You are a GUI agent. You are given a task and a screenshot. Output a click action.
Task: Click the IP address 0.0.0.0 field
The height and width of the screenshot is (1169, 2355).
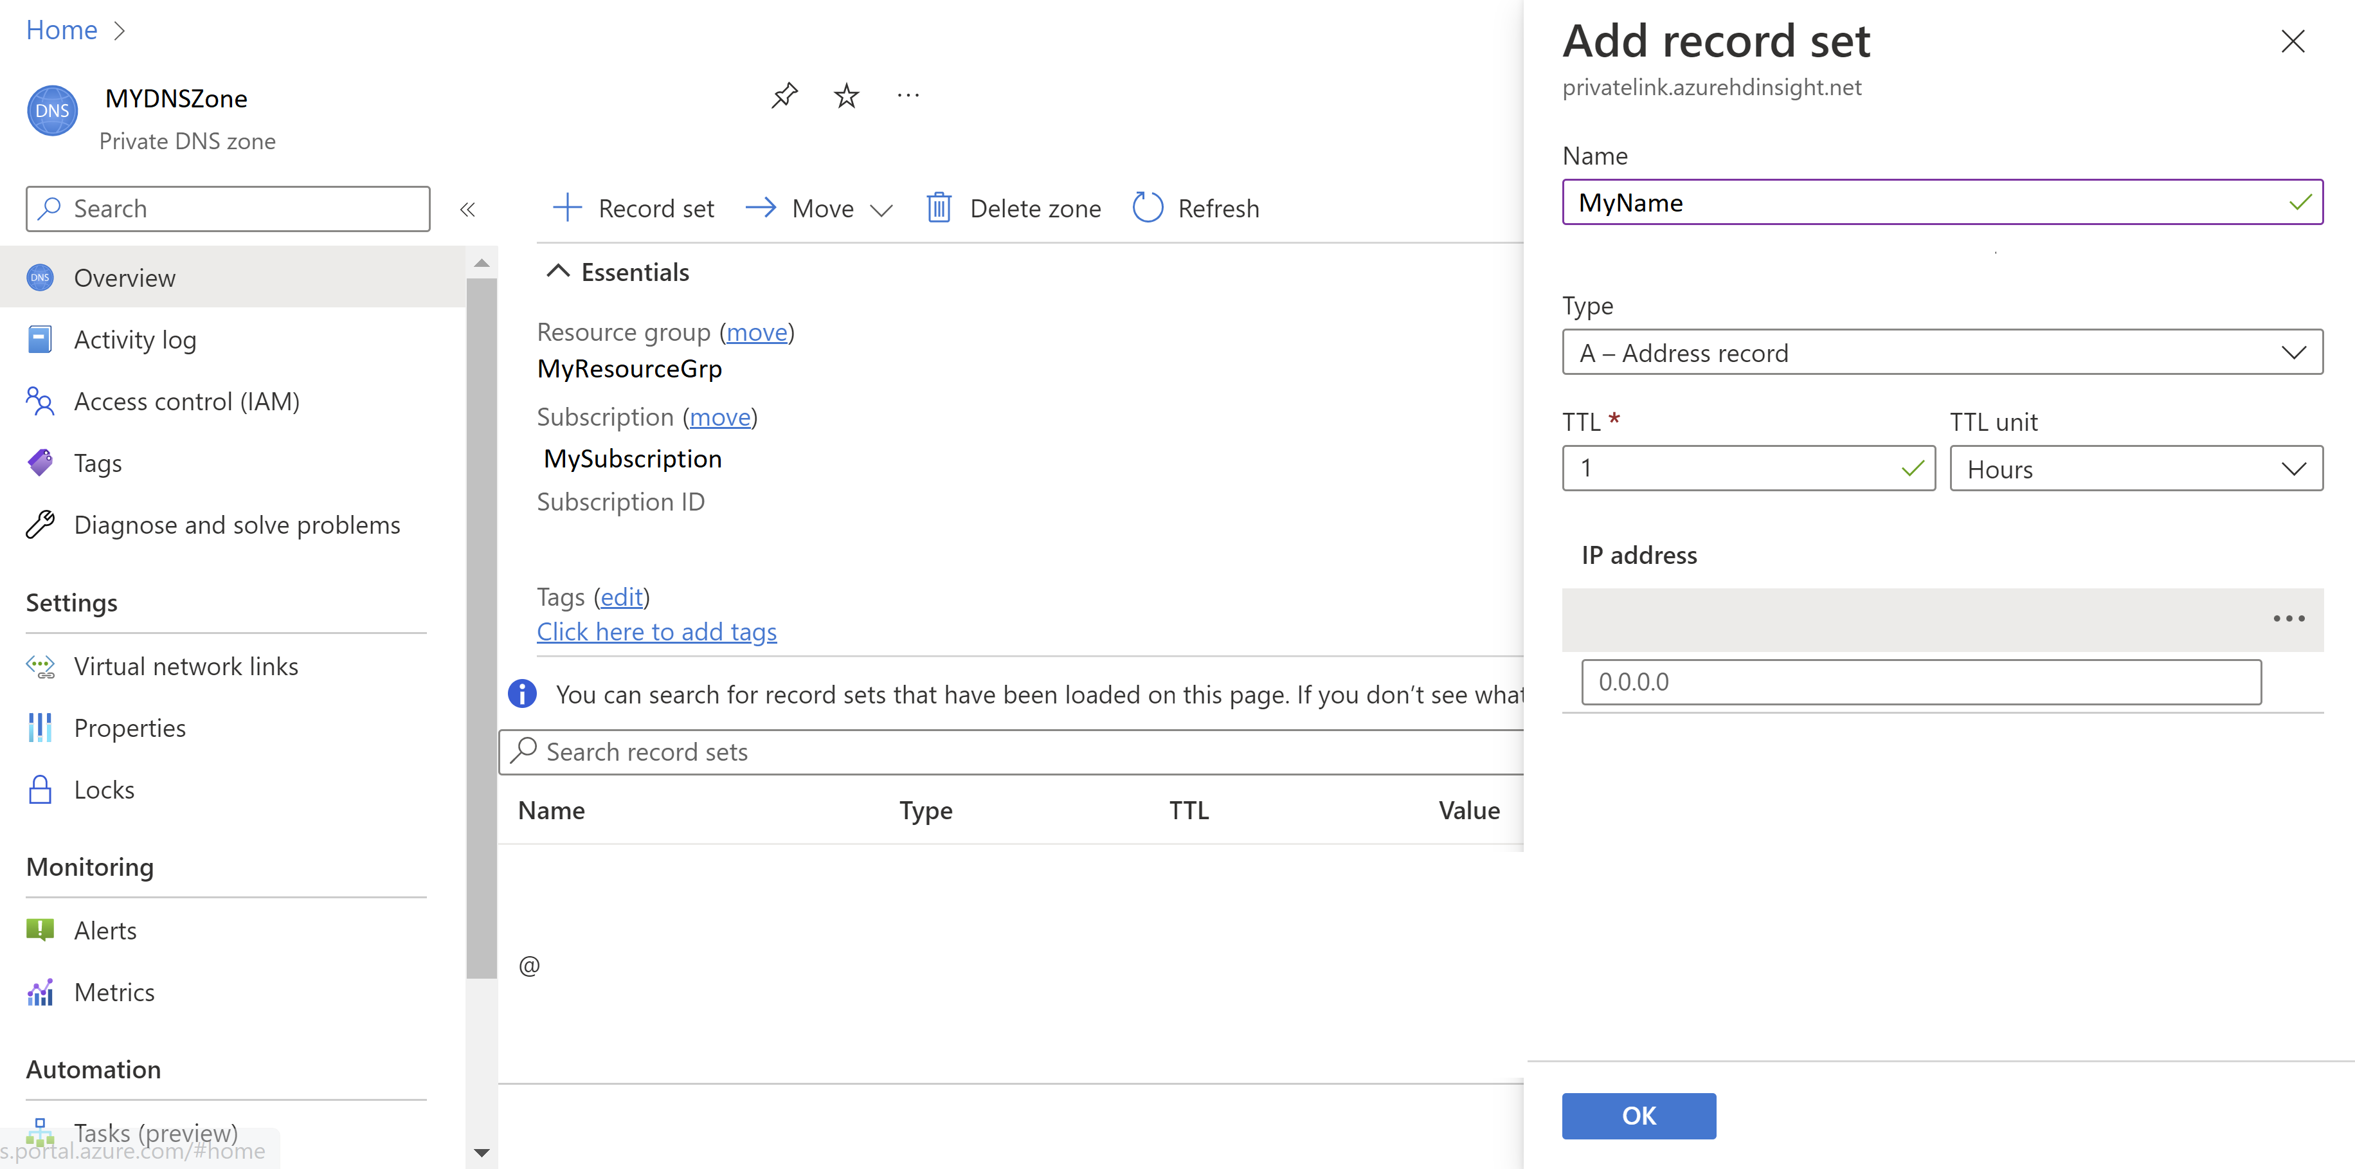point(1921,681)
